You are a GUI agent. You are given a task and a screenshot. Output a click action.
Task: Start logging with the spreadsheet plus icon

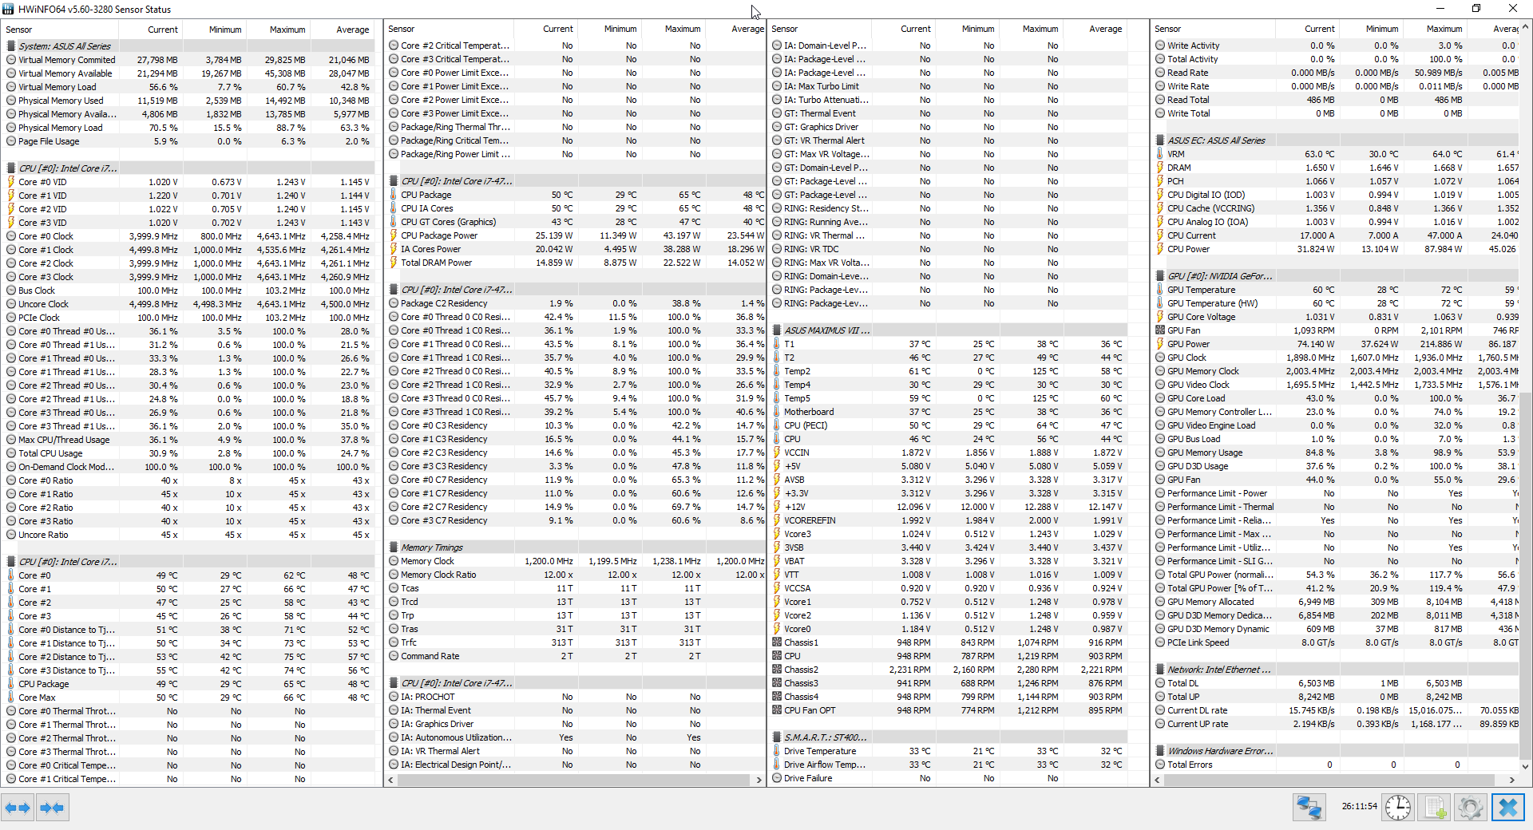click(x=1435, y=808)
